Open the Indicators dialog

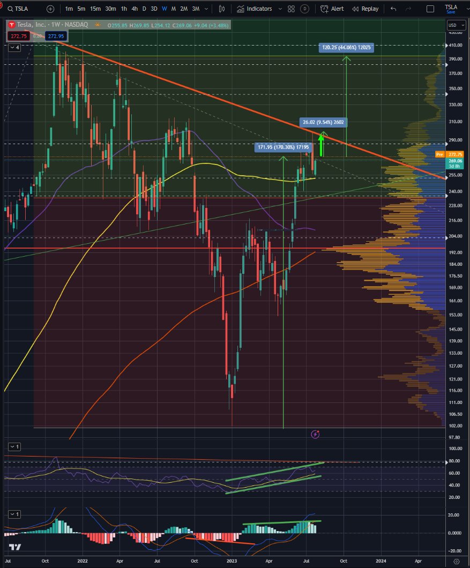[255, 9]
